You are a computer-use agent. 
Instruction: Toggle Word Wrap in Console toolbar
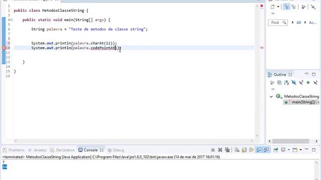[251, 150]
